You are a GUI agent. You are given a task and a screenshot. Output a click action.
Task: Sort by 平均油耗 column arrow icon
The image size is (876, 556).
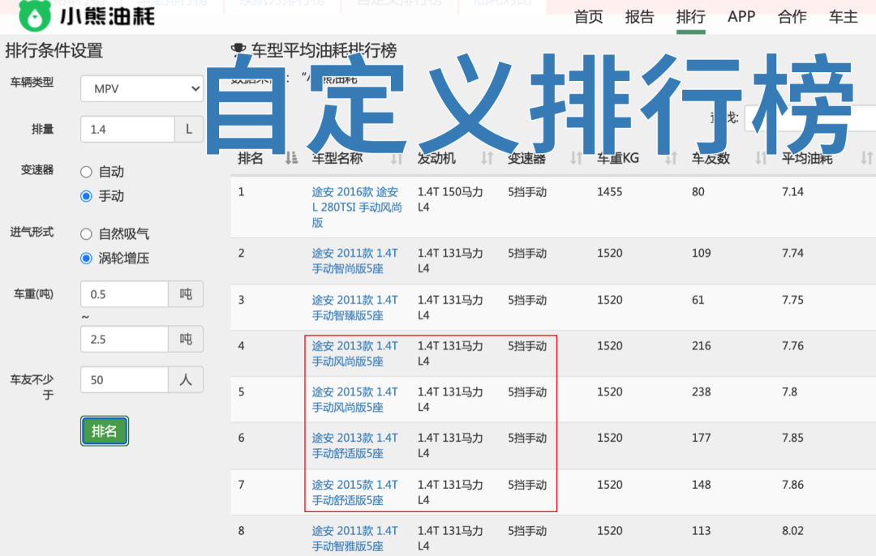point(866,159)
